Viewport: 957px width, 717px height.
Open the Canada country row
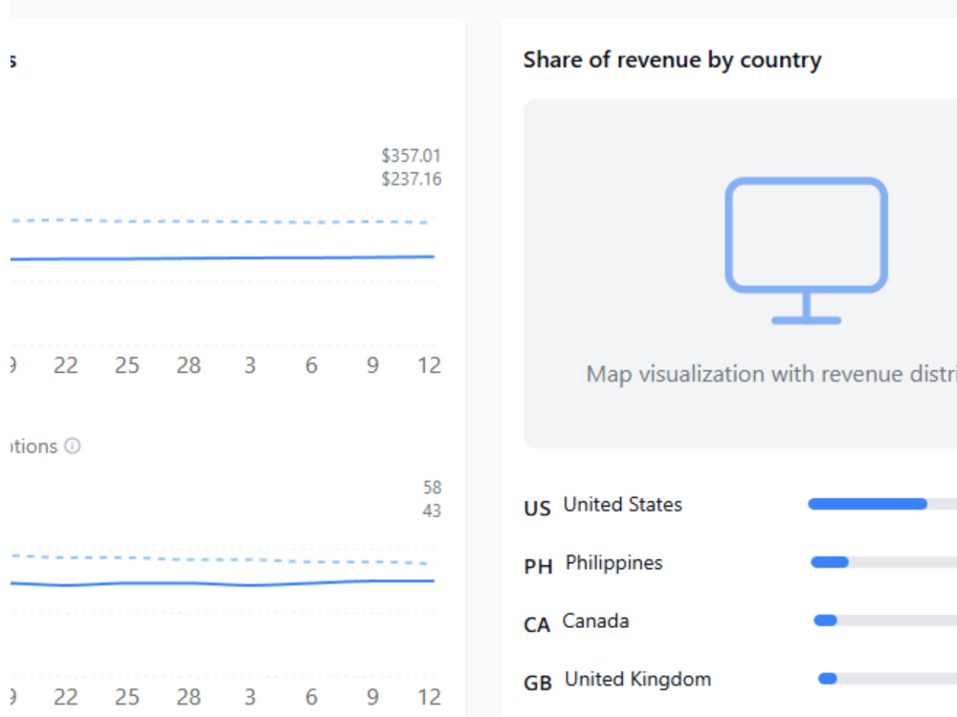coord(741,622)
